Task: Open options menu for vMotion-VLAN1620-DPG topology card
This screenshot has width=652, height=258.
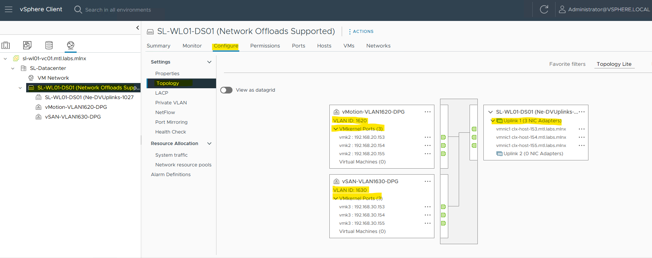Action: [x=428, y=112]
